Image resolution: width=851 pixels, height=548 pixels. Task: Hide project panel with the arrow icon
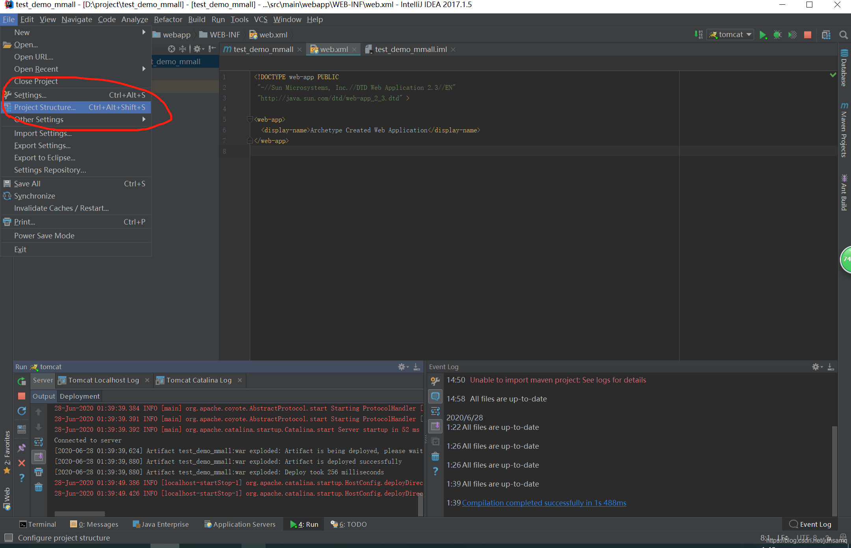click(212, 49)
